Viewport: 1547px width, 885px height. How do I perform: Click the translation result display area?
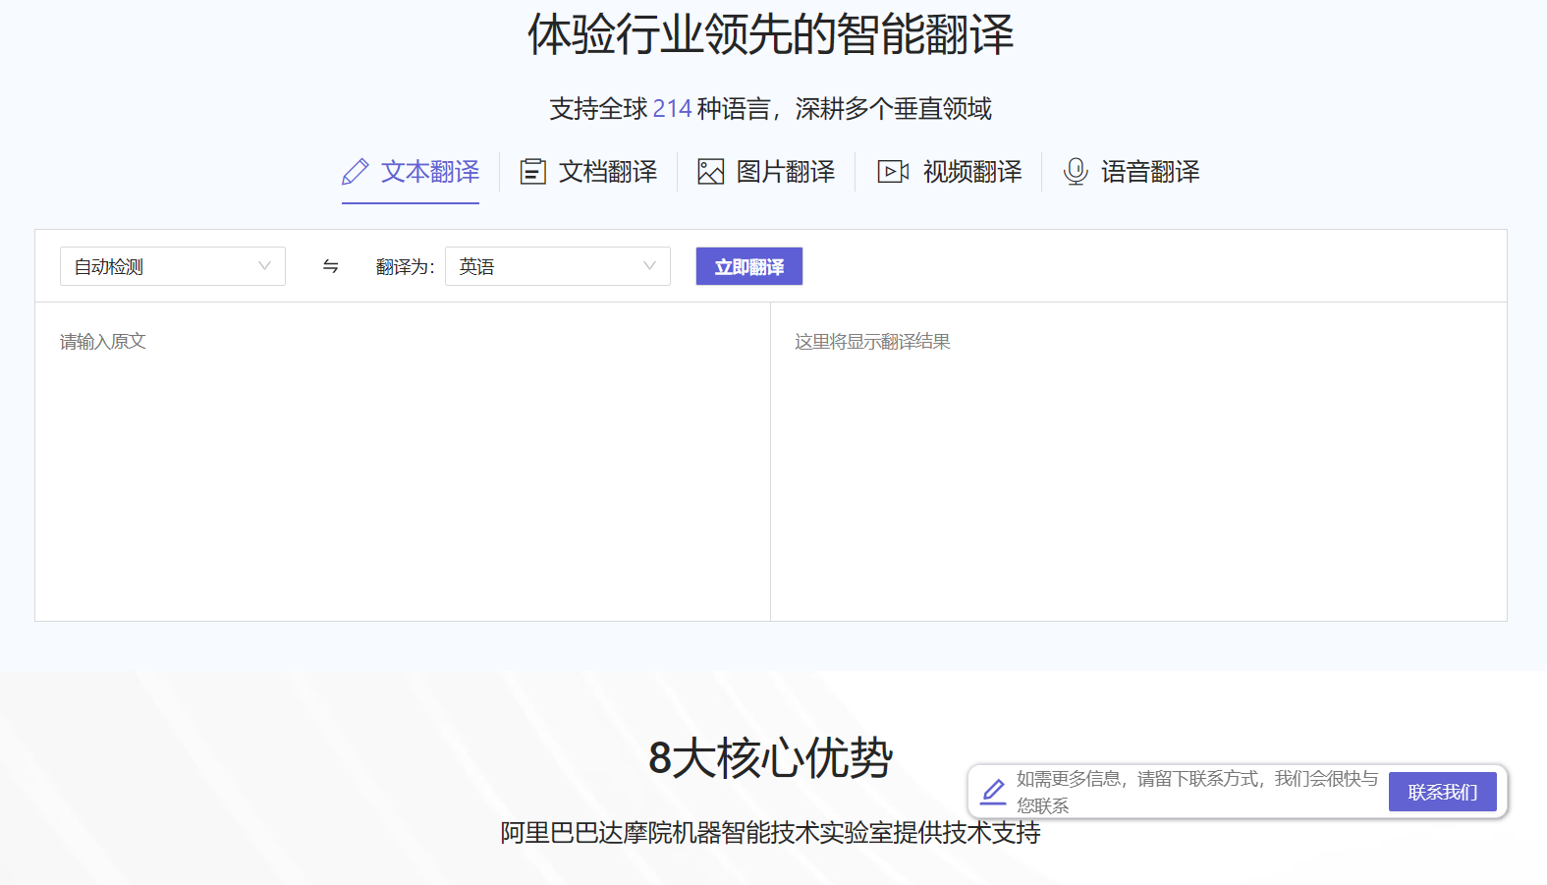[1137, 462]
